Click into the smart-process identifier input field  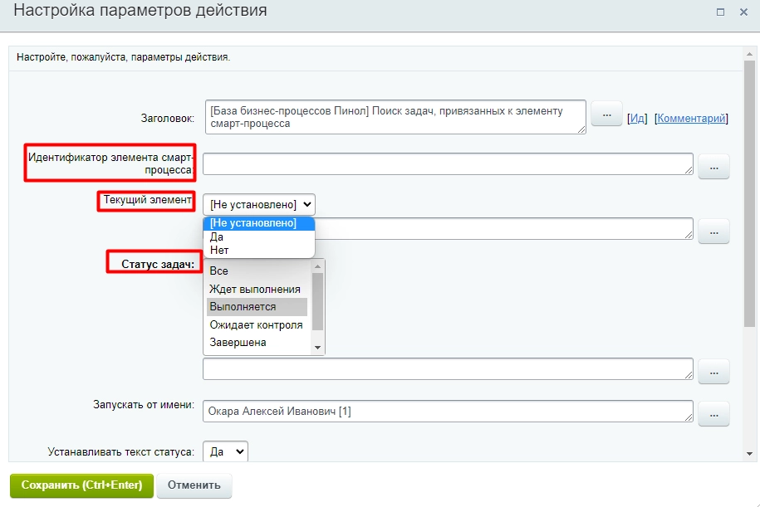pyautogui.click(x=447, y=164)
